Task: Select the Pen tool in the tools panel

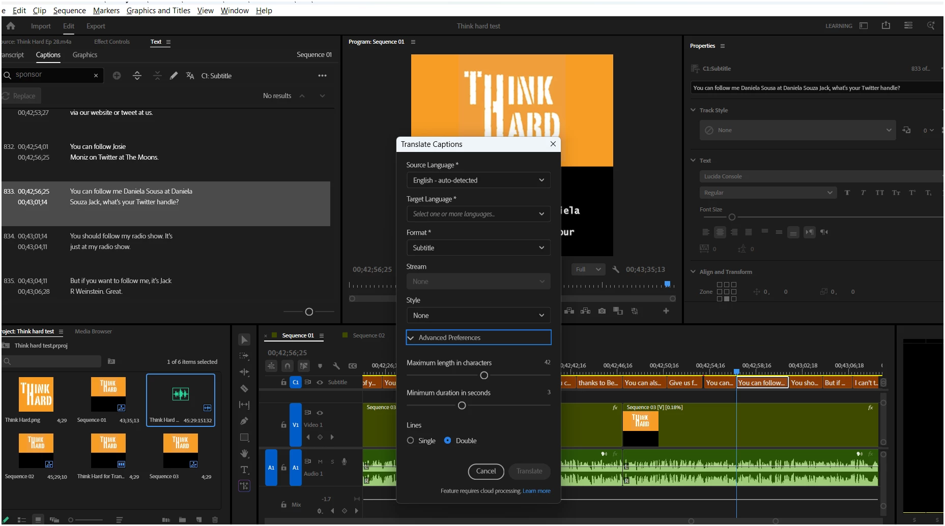Action: coord(244,421)
